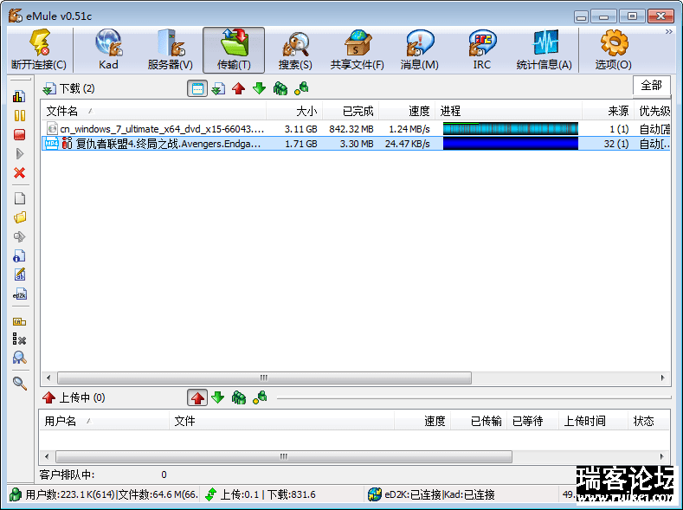
Task: Open Statistics (统计信息) window
Action: 544,49
